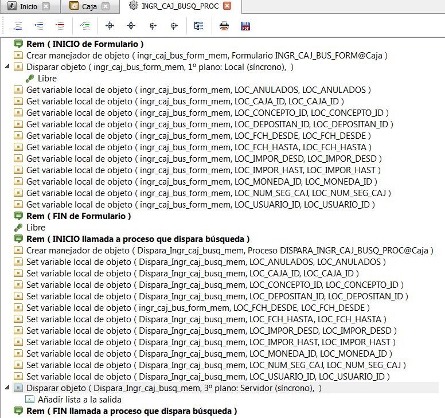Image resolution: width=445 pixels, height=418 pixels.
Task: Select Set variable local LOC_MONEDA_ID line
Action: [209, 354]
